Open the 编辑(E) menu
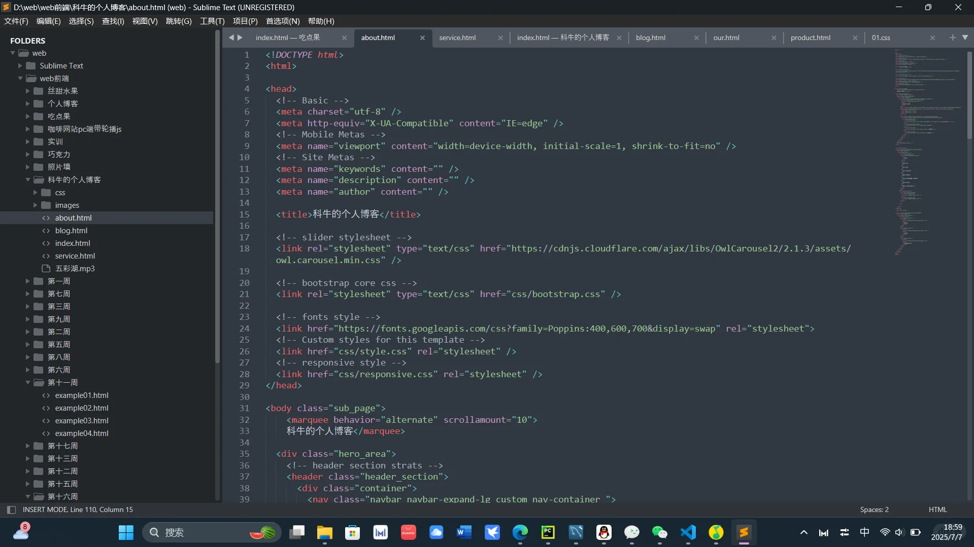Viewport: 974px width, 547px height. click(x=49, y=21)
